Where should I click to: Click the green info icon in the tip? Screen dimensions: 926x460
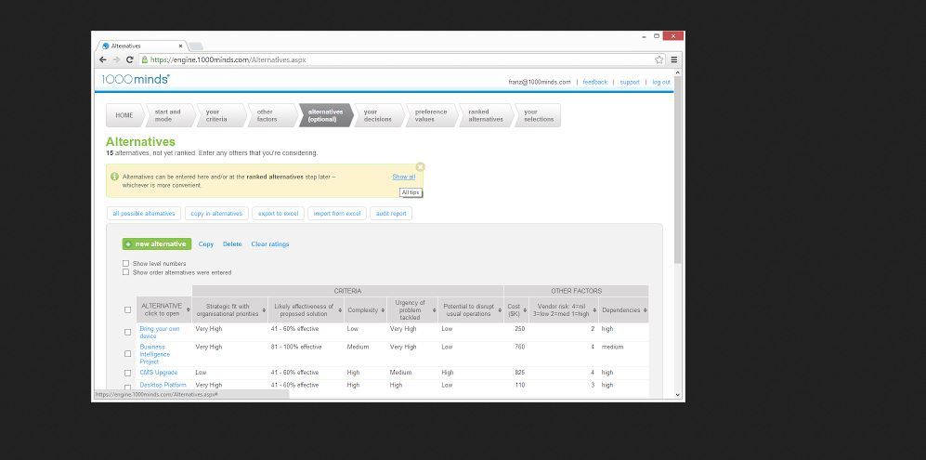pyautogui.click(x=114, y=177)
